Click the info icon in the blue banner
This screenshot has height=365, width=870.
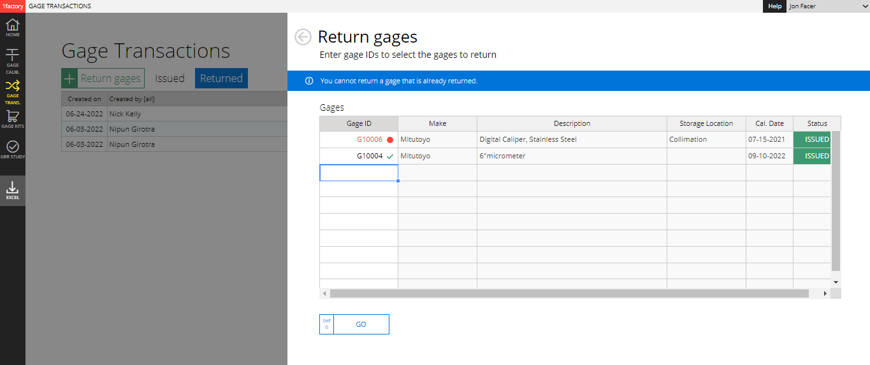309,81
